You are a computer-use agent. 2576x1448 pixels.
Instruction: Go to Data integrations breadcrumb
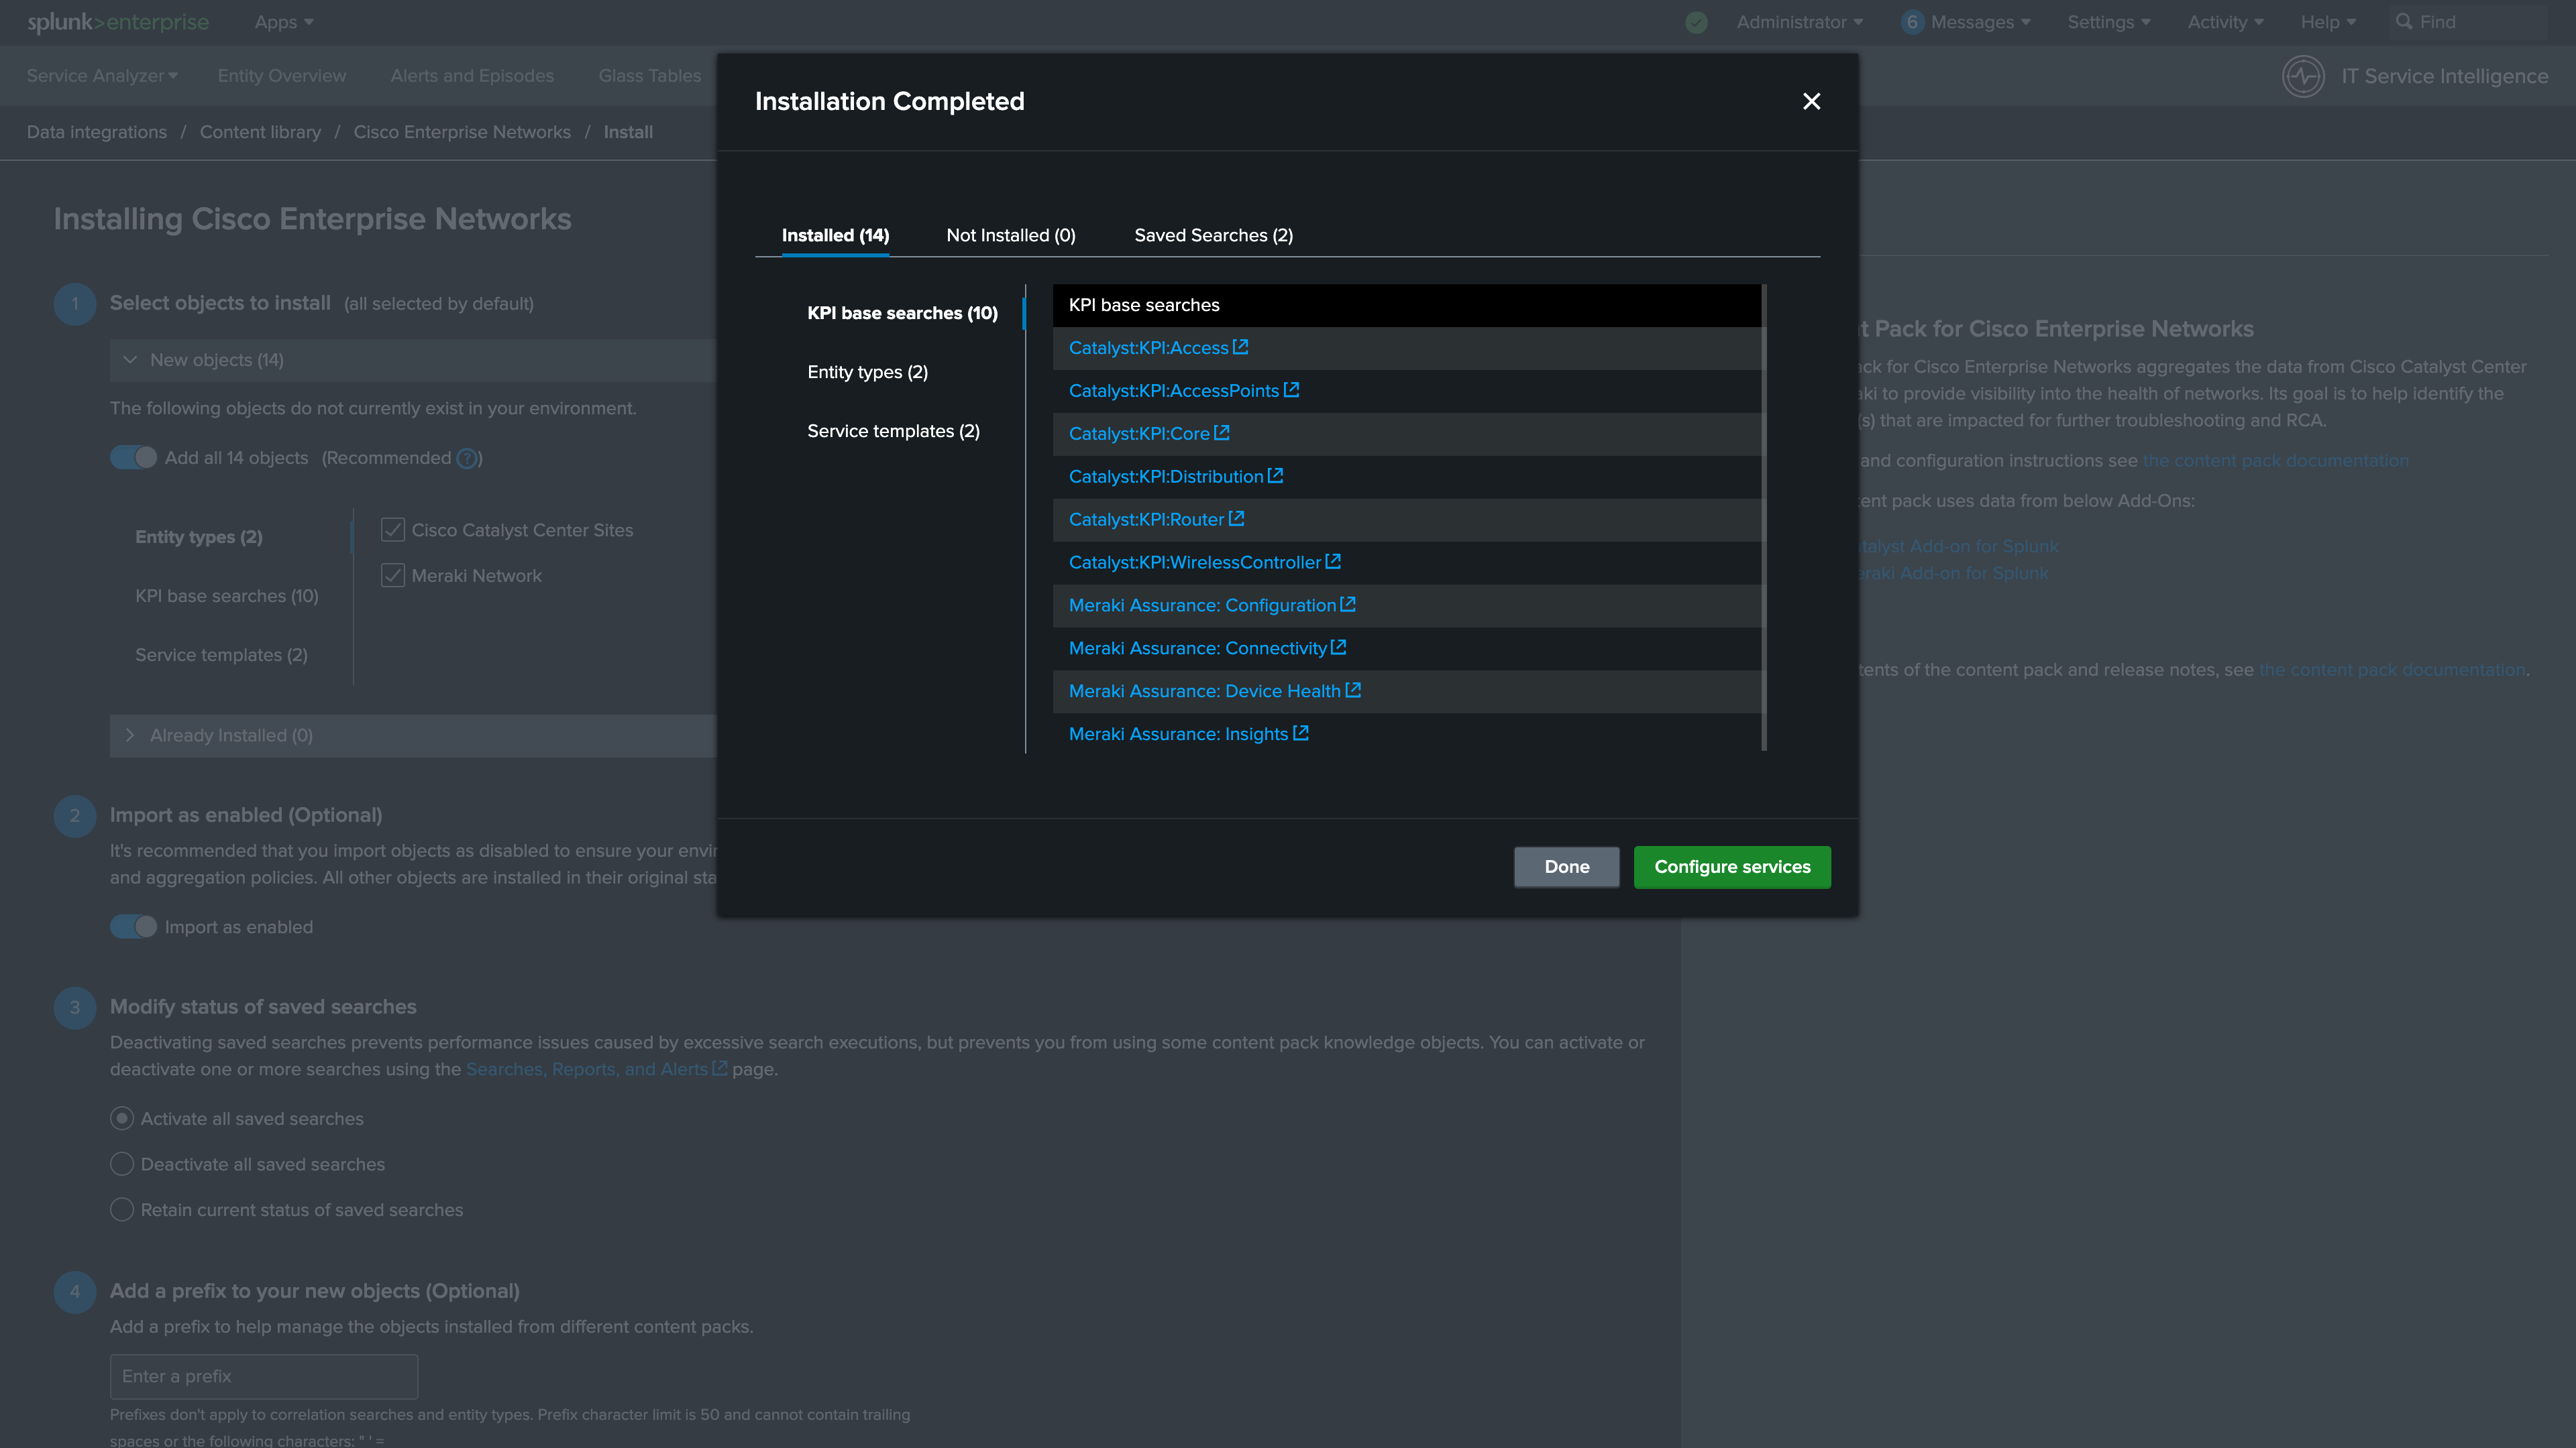97,132
